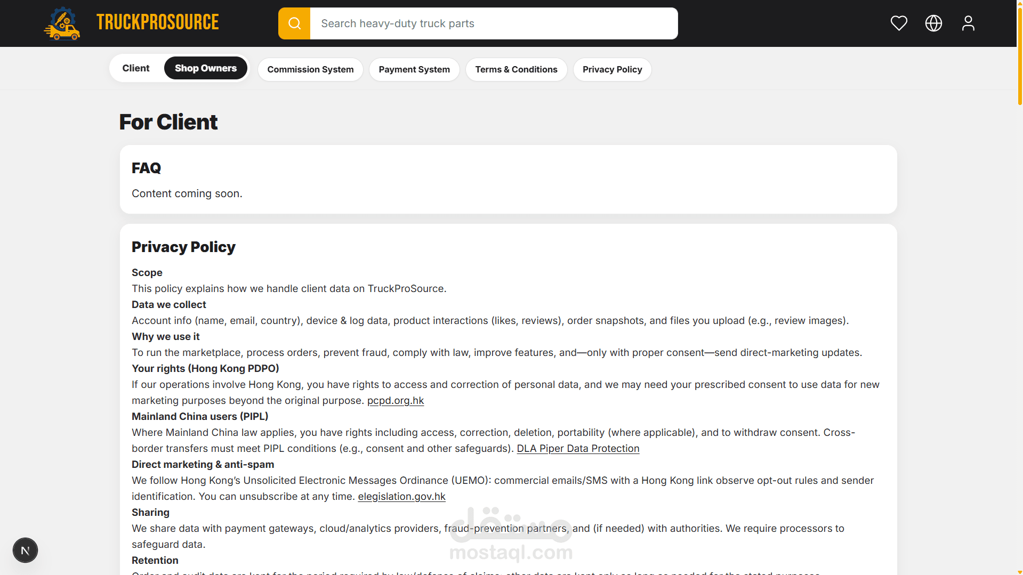Open the language globe icon

point(933,23)
